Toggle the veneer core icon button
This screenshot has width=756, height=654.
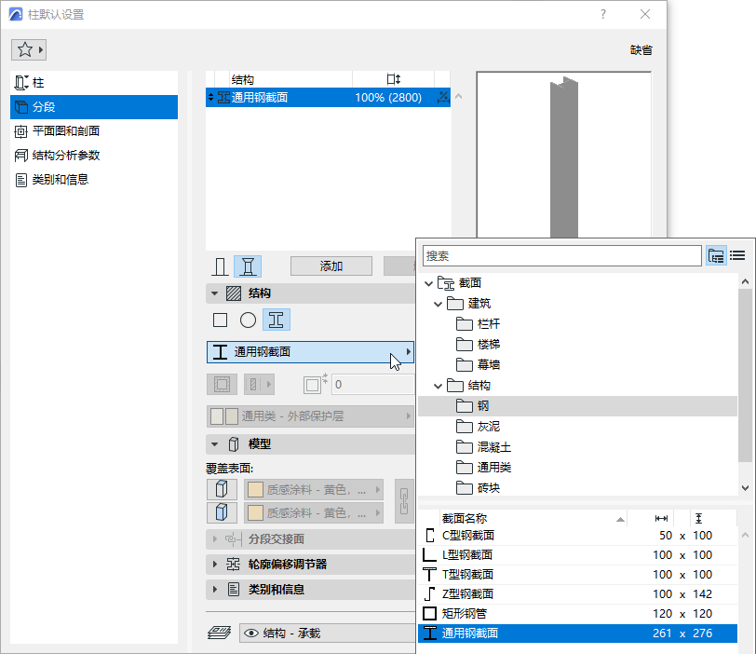pos(222,385)
